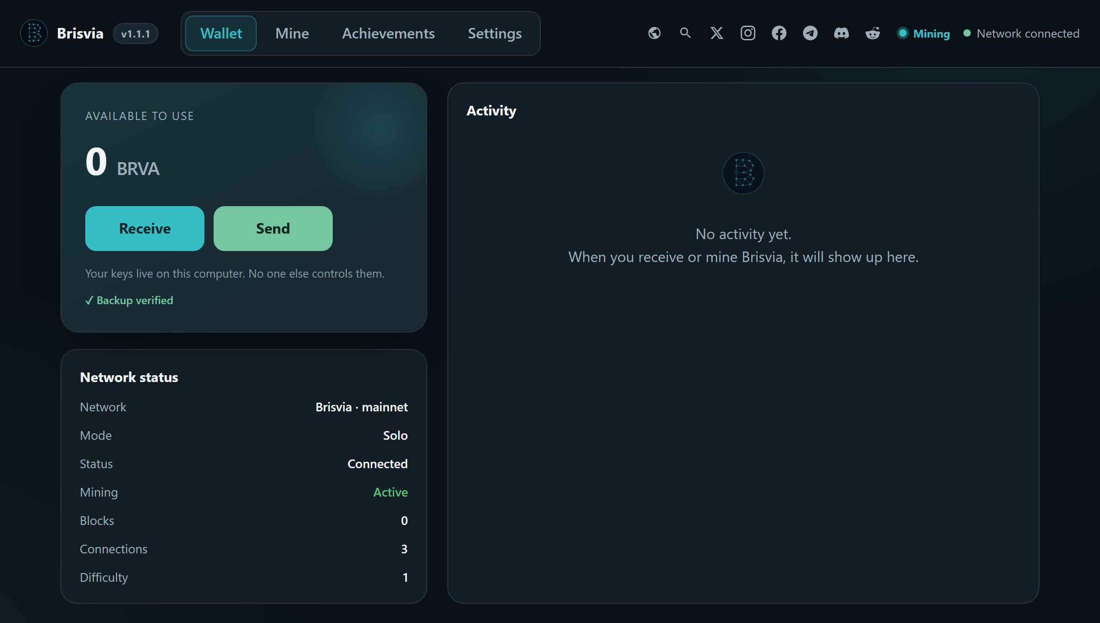Click the Blocks row label

tap(97, 521)
